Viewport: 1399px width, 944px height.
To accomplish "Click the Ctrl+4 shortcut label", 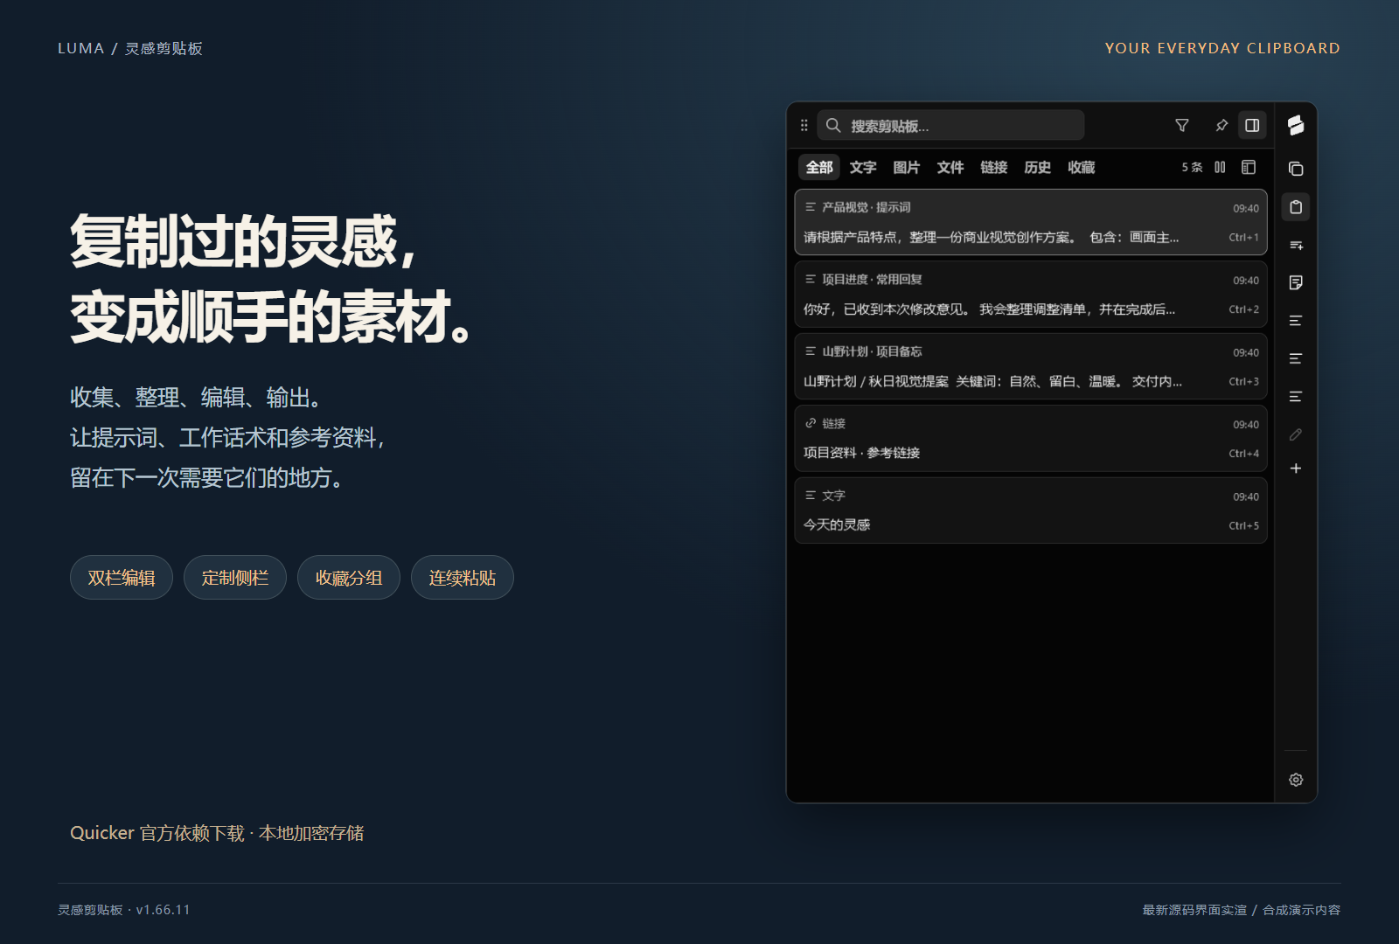I will click(x=1243, y=454).
